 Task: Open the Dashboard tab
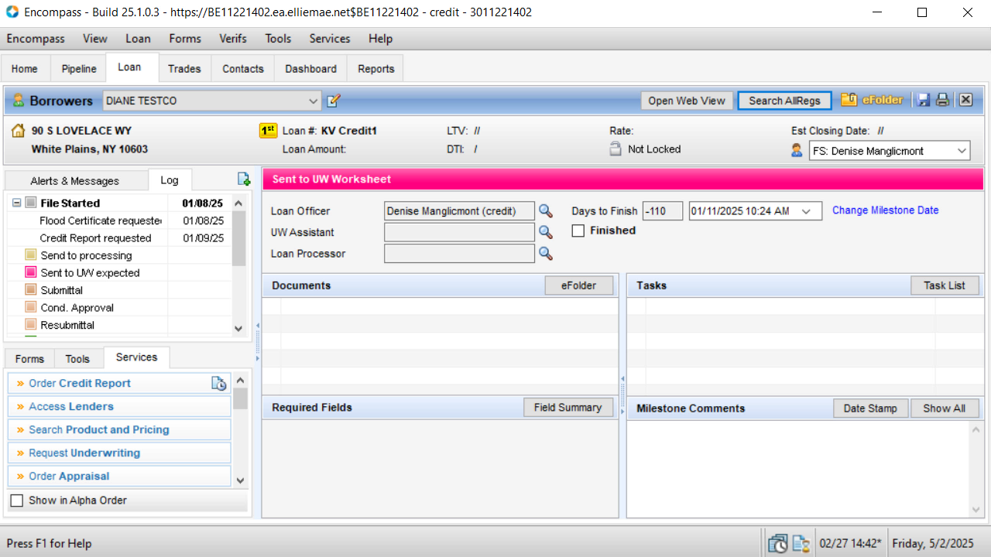pos(310,69)
